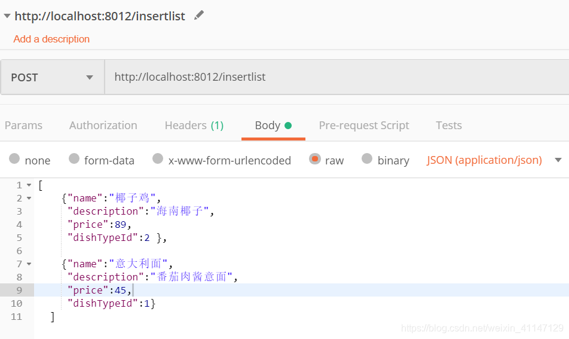The width and height of the screenshot is (569, 339).
Task: Select the Body tab
Action: (273, 125)
